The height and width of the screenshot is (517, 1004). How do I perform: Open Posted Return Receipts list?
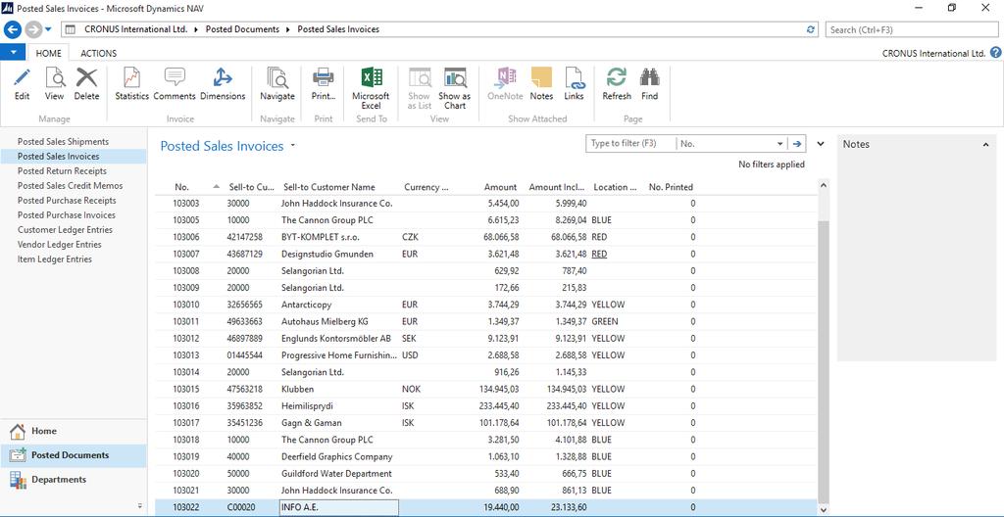click(62, 170)
